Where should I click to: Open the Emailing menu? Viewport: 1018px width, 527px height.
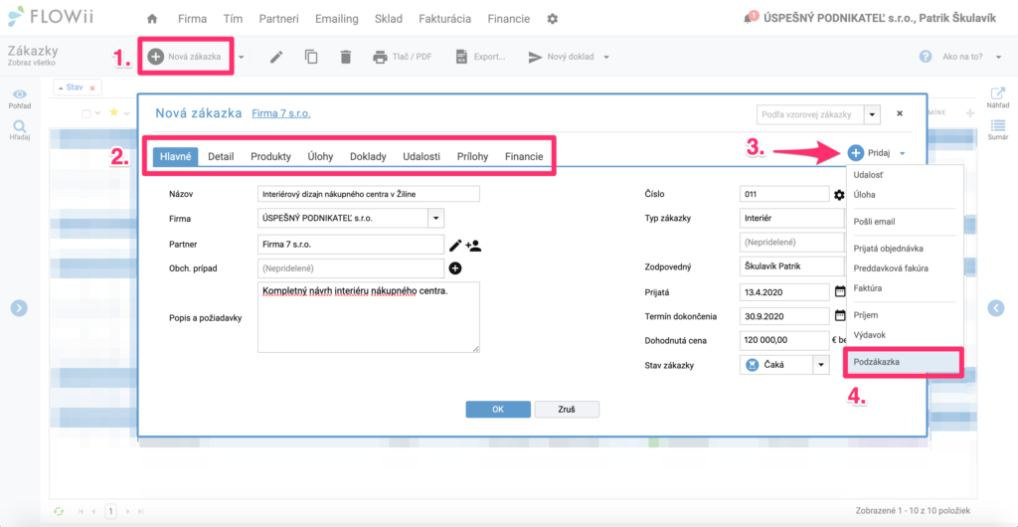click(x=336, y=19)
